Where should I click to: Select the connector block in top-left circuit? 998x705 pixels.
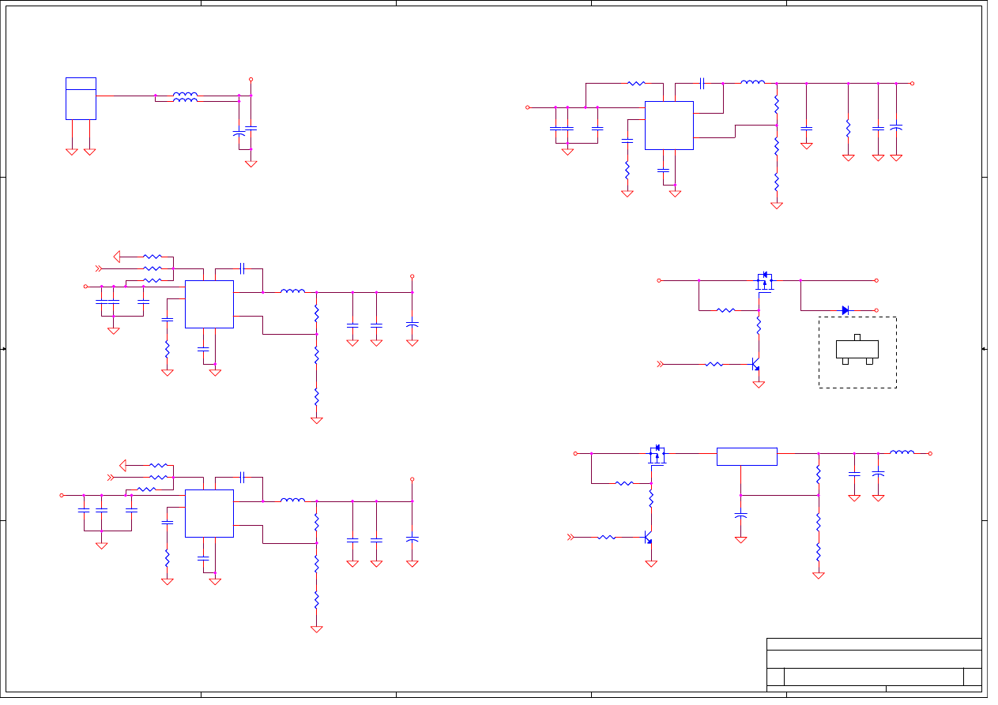coord(81,99)
